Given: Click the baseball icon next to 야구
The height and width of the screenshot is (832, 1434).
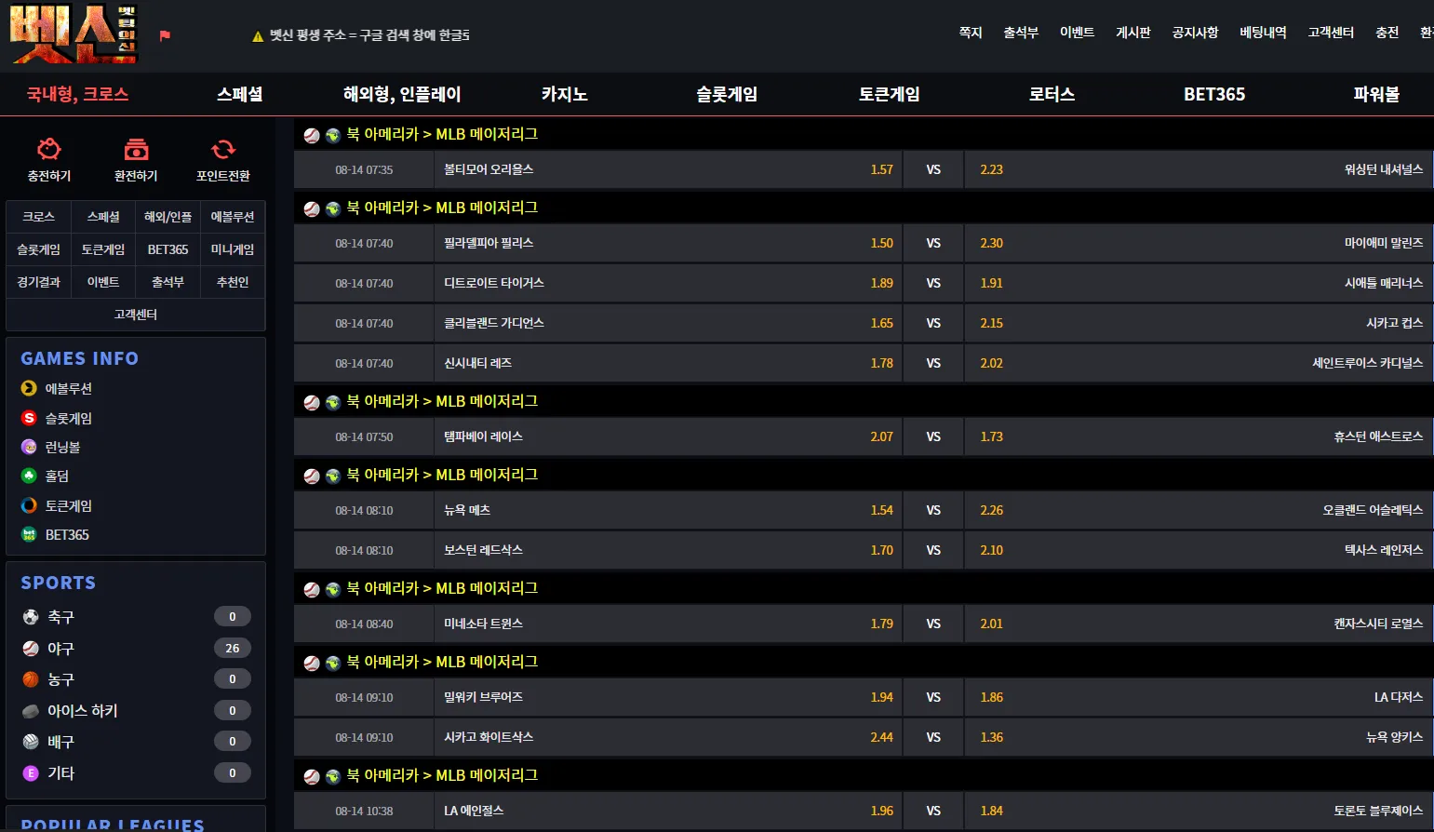Looking at the screenshot, I should (31, 649).
